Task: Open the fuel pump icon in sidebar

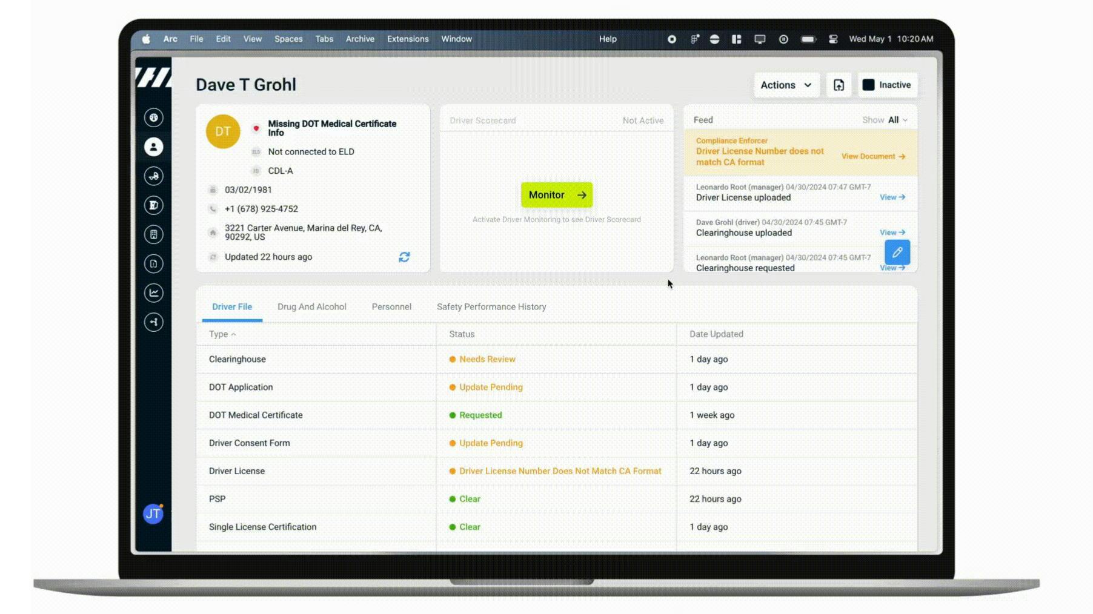Action: click(153, 205)
